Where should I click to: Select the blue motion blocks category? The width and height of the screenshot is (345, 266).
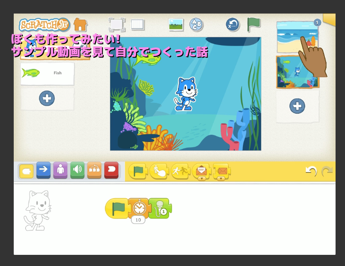[43, 170]
